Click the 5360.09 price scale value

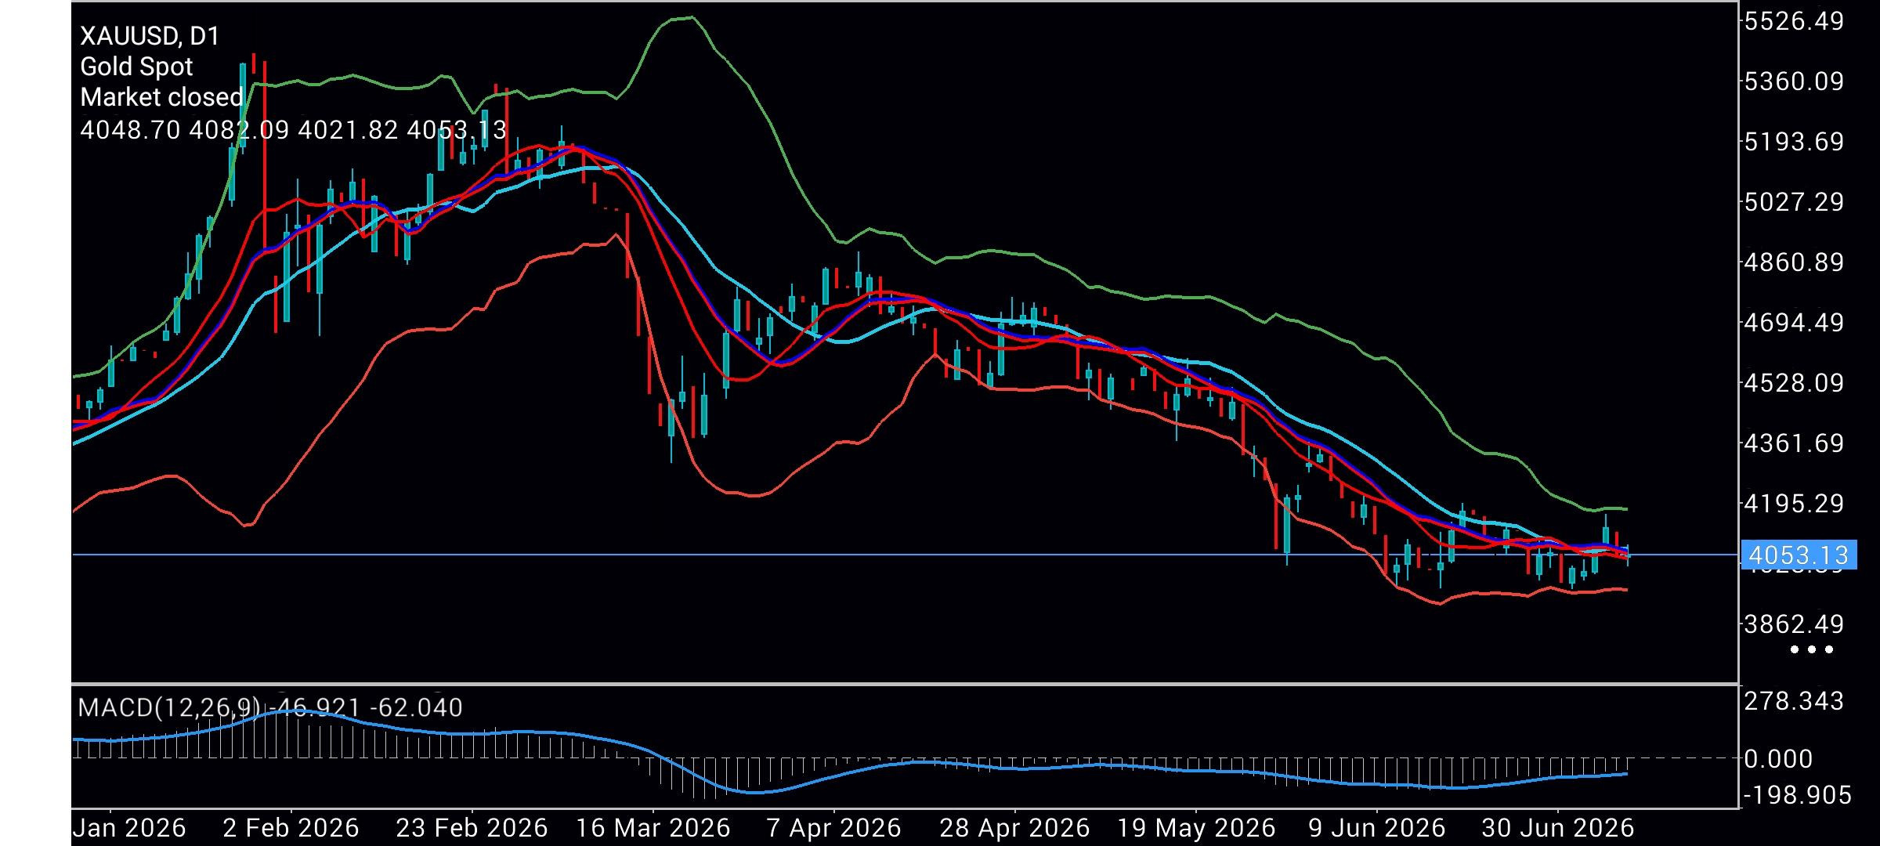[1794, 81]
